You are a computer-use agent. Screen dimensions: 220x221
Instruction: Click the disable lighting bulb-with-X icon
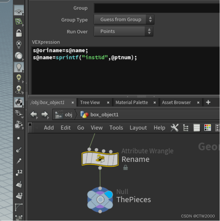click(x=19, y=45)
